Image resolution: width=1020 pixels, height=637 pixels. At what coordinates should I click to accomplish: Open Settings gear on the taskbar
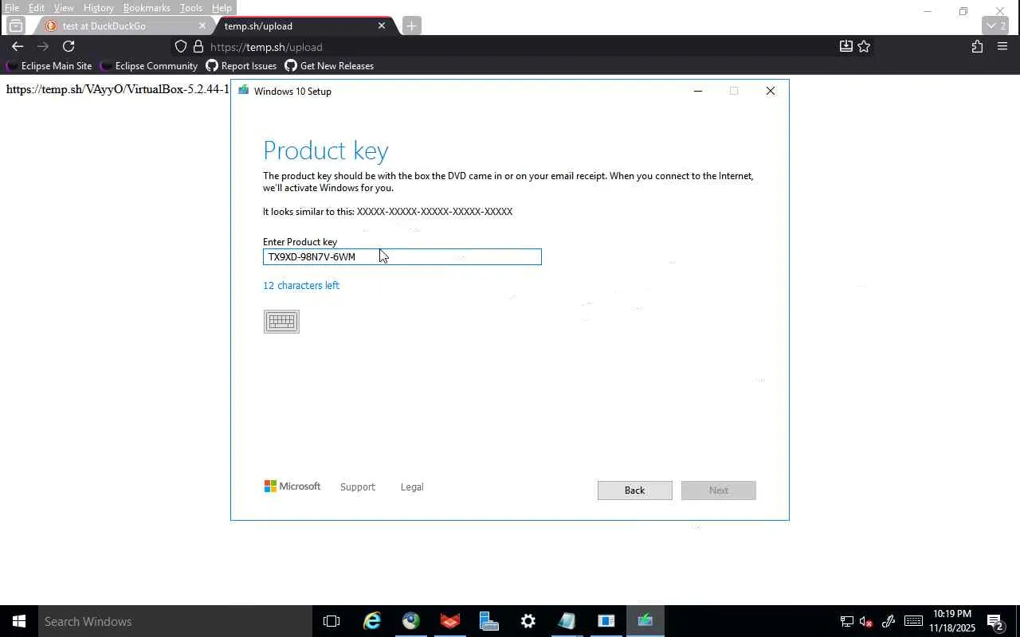coord(528,621)
